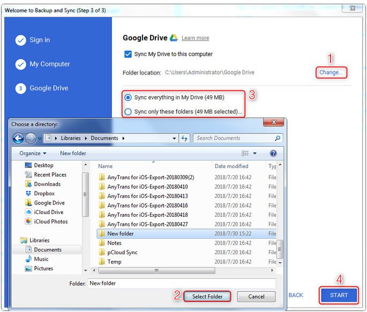Sort by the Name column header
Viewport: 367px width, 312px height.
coord(106,166)
